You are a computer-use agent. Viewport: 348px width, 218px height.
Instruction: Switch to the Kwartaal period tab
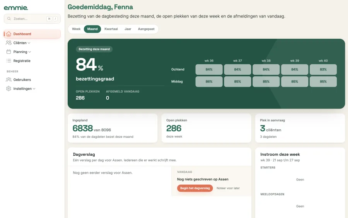click(111, 29)
